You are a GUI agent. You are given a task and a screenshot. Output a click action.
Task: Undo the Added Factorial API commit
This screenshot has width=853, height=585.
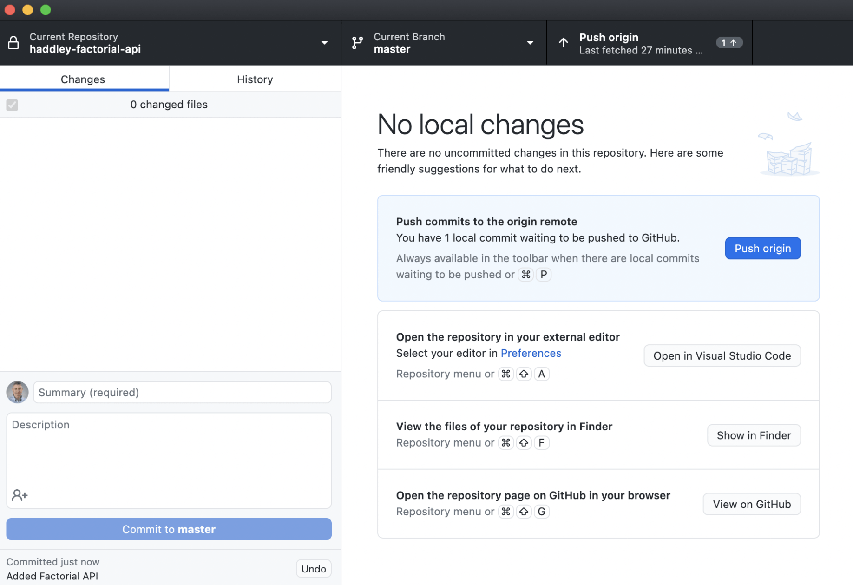click(x=314, y=569)
